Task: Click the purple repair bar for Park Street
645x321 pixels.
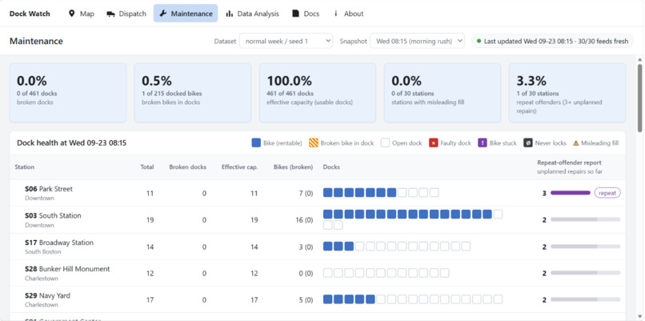Action: (571, 193)
